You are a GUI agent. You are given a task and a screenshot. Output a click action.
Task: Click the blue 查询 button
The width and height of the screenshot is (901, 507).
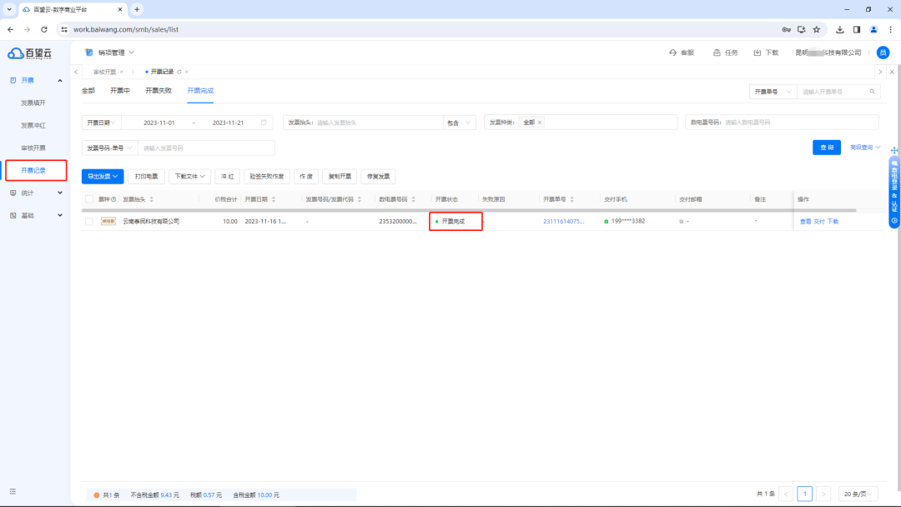click(x=826, y=148)
